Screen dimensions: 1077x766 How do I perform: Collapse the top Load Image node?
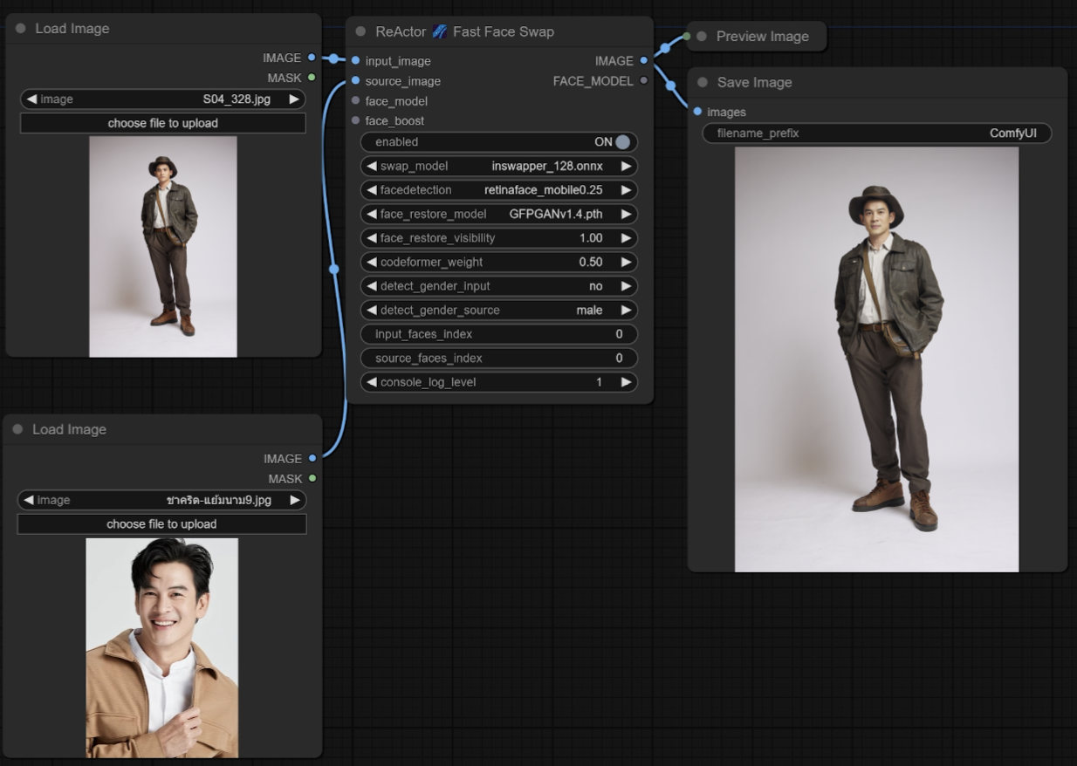click(x=20, y=29)
